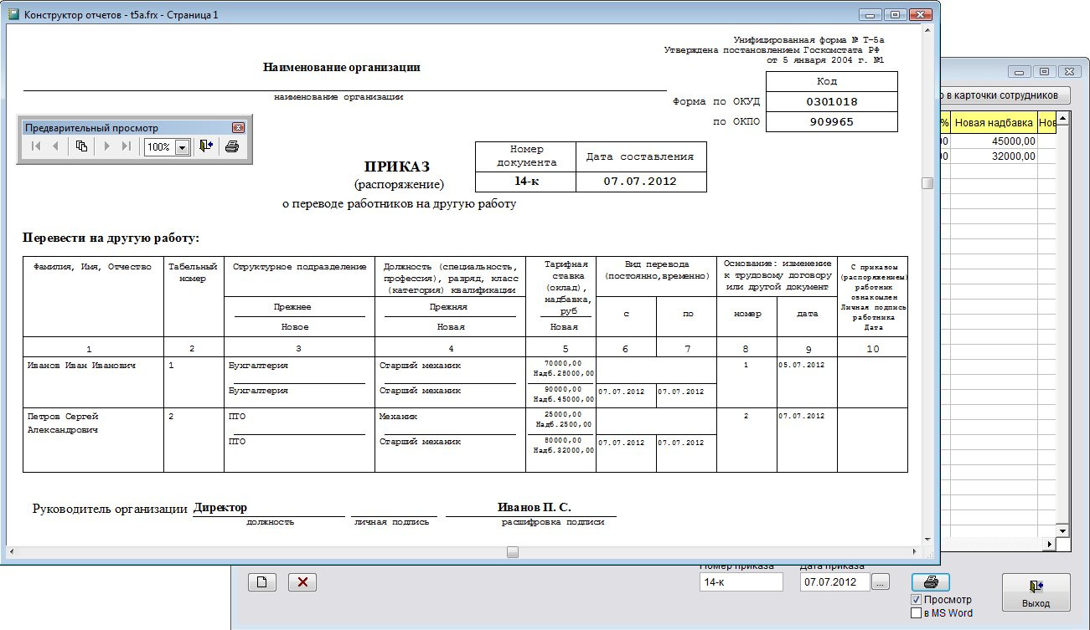
Task: Click the printer button above Просмотр checkbox
Action: pos(930,582)
